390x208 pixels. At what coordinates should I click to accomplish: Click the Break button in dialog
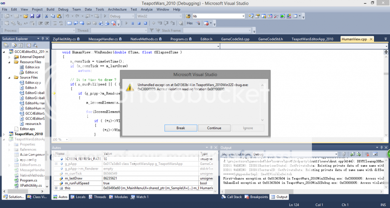pyautogui.click(x=181, y=128)
